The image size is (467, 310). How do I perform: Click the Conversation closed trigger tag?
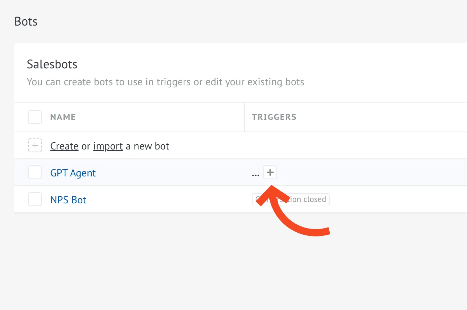click(x=311, y=199)
